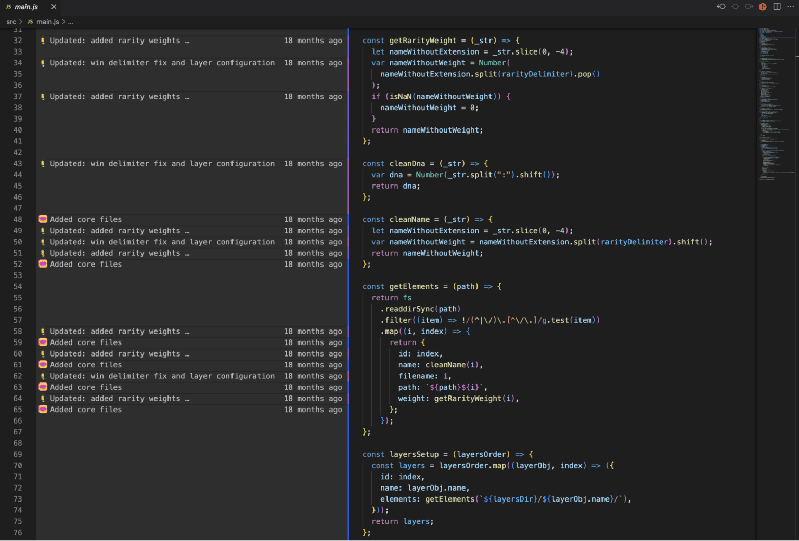
Task: Open the main.js breadcrumb item
Action: coord(47,22)
